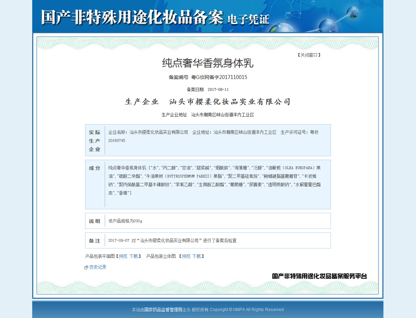Click the 成分 ingredients row label
This screenshot has width=416, height=318.
pyautogui.click(x=95, y=168)
